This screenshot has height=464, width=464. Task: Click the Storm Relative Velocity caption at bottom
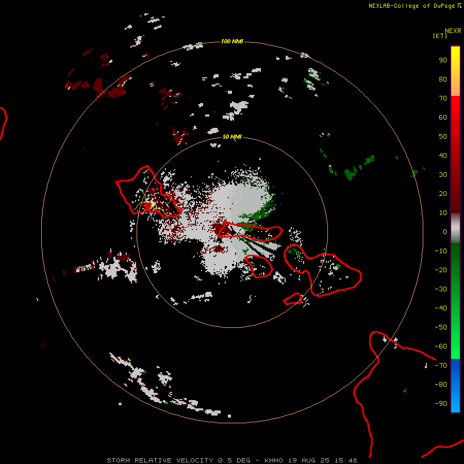click(231, 460)
